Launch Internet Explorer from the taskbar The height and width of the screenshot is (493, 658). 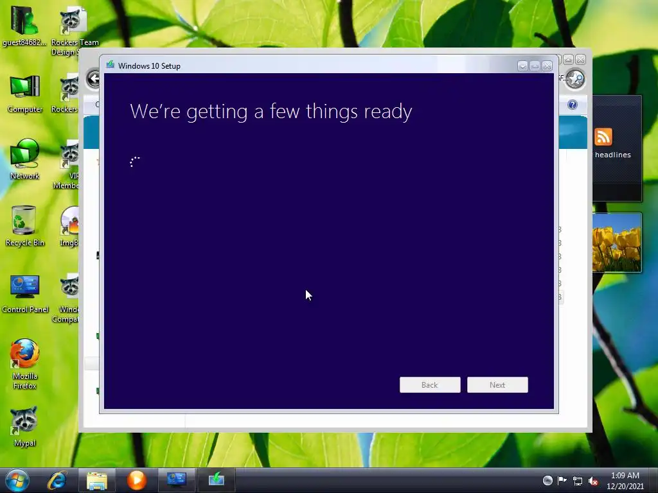tap(57, 480)
